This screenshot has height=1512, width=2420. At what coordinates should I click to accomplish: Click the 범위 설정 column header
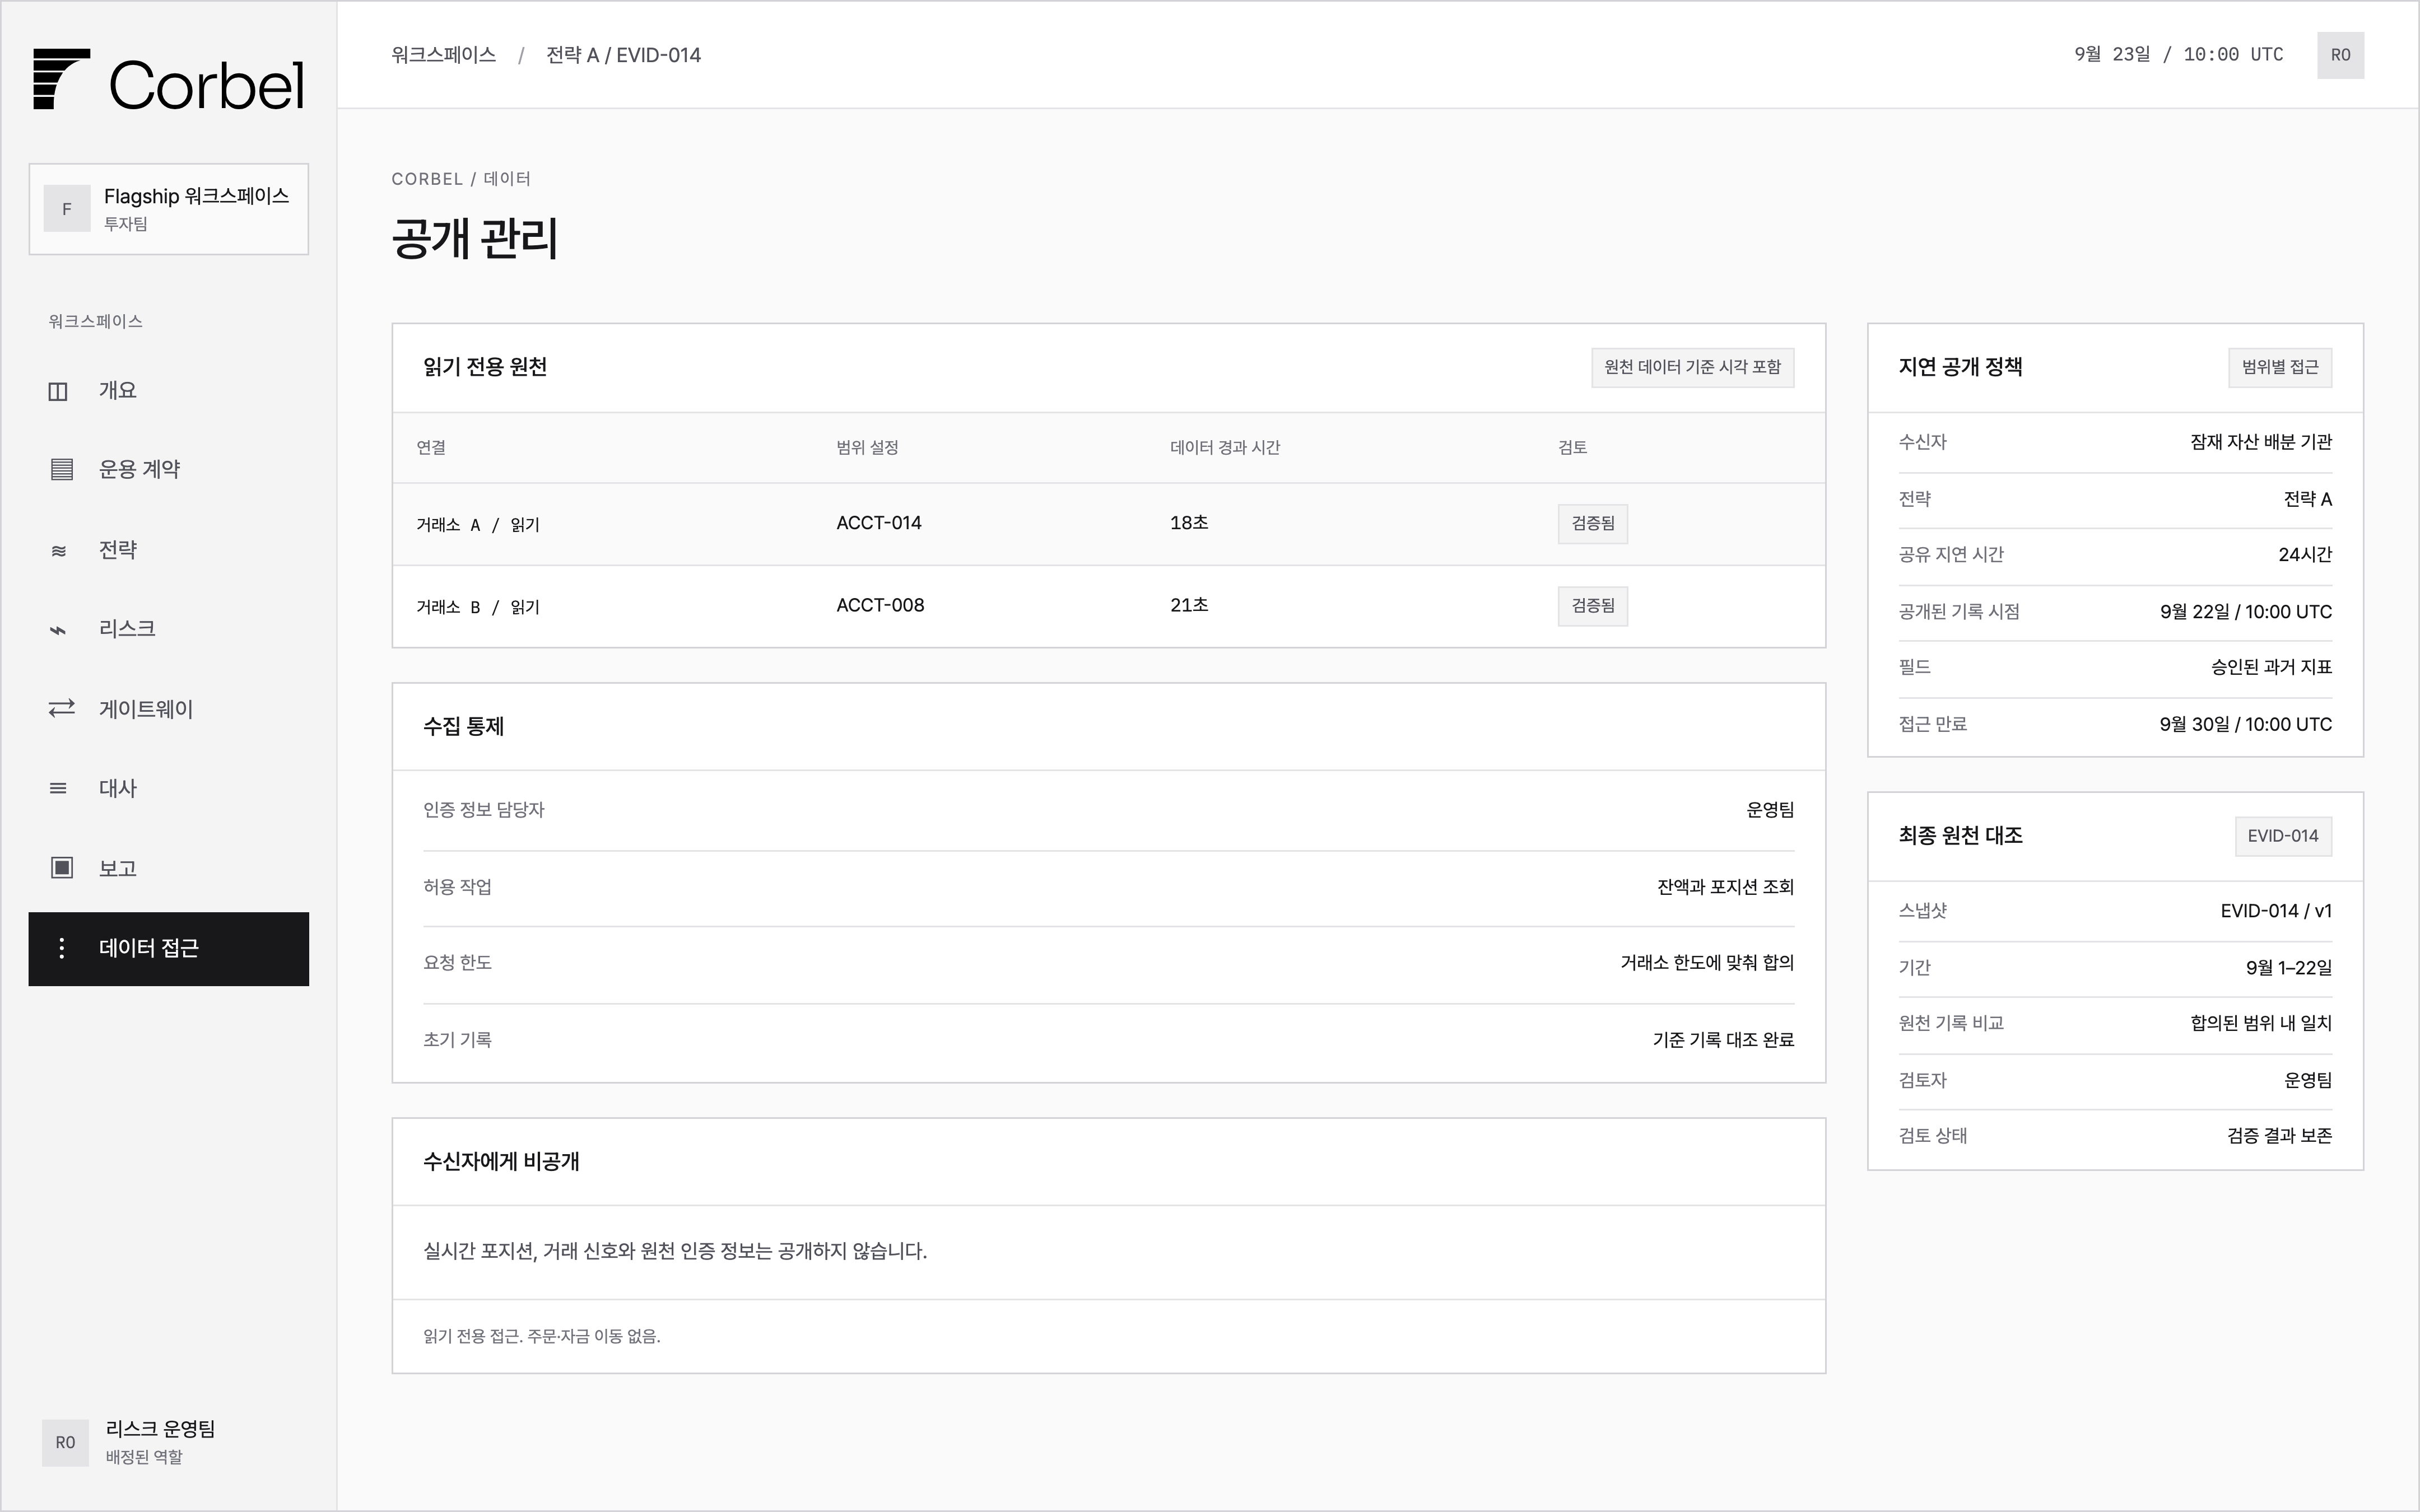pos(867,447)
